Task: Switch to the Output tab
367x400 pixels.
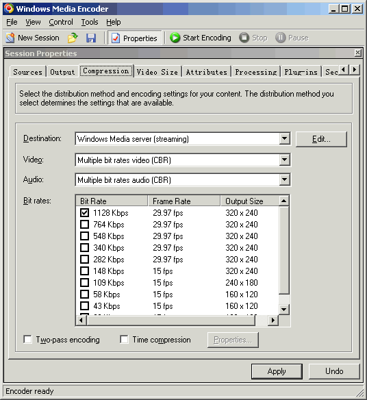Action: (62, 72)
